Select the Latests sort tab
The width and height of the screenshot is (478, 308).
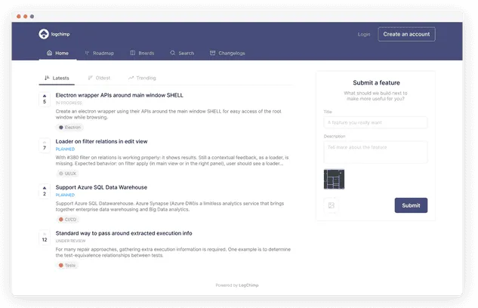(x=57, y=78)
